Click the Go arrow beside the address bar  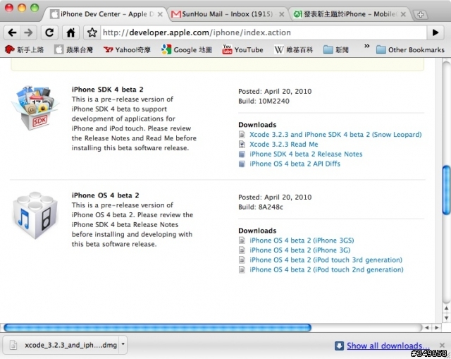point(435,32)
